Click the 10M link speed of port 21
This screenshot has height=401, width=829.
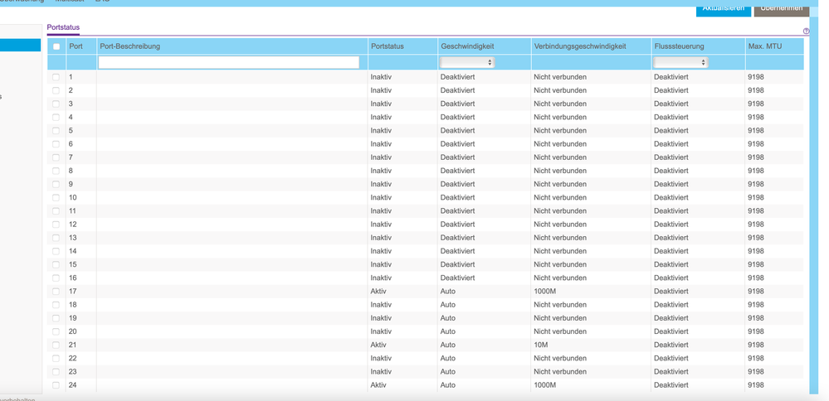pos(541,345)
